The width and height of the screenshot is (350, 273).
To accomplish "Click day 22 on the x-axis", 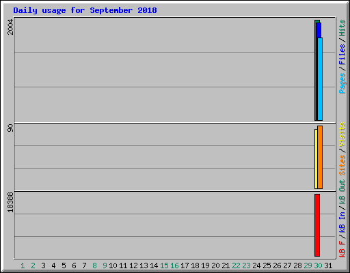I will tap(236, 265).
